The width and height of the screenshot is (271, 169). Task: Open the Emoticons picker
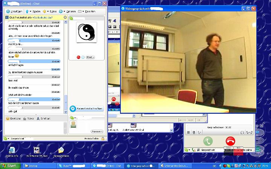[x=13, y=119]
